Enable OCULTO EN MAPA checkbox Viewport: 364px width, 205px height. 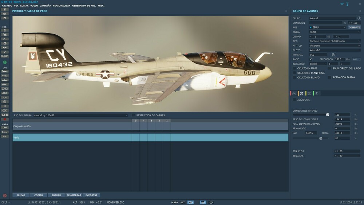pos(294,69)
